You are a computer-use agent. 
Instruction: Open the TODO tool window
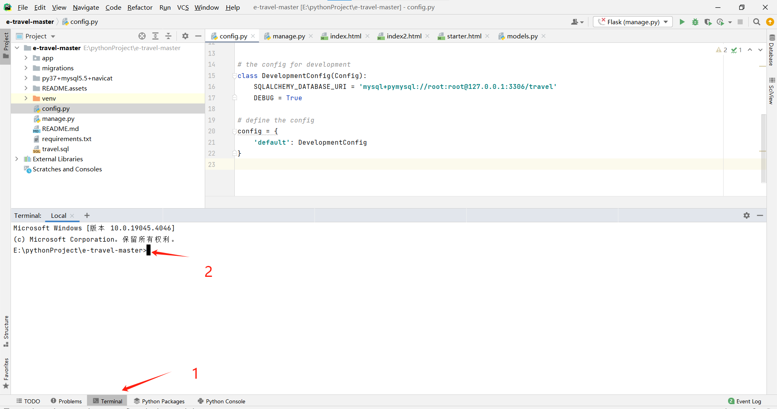click(28, 401)
